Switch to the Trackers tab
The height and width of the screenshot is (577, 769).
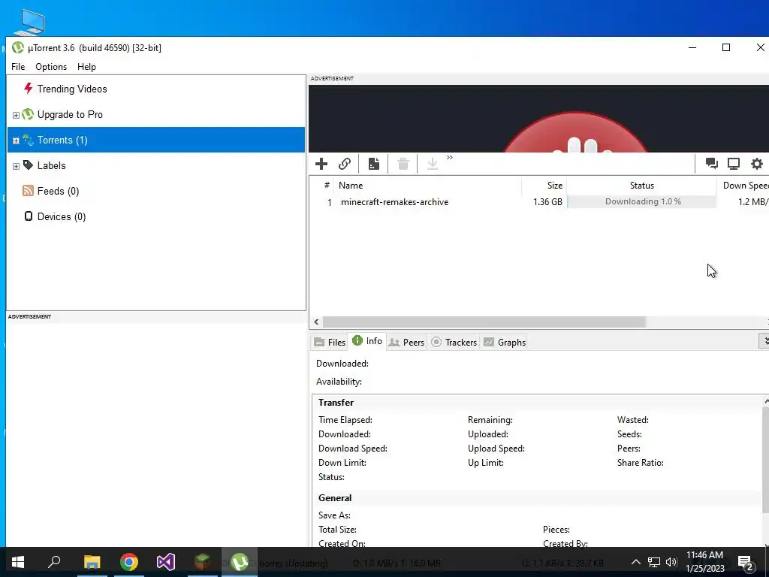pyautogui.click(x=454, y=342)
